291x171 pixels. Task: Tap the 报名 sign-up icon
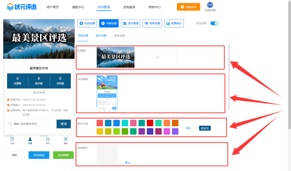(65, 140)
